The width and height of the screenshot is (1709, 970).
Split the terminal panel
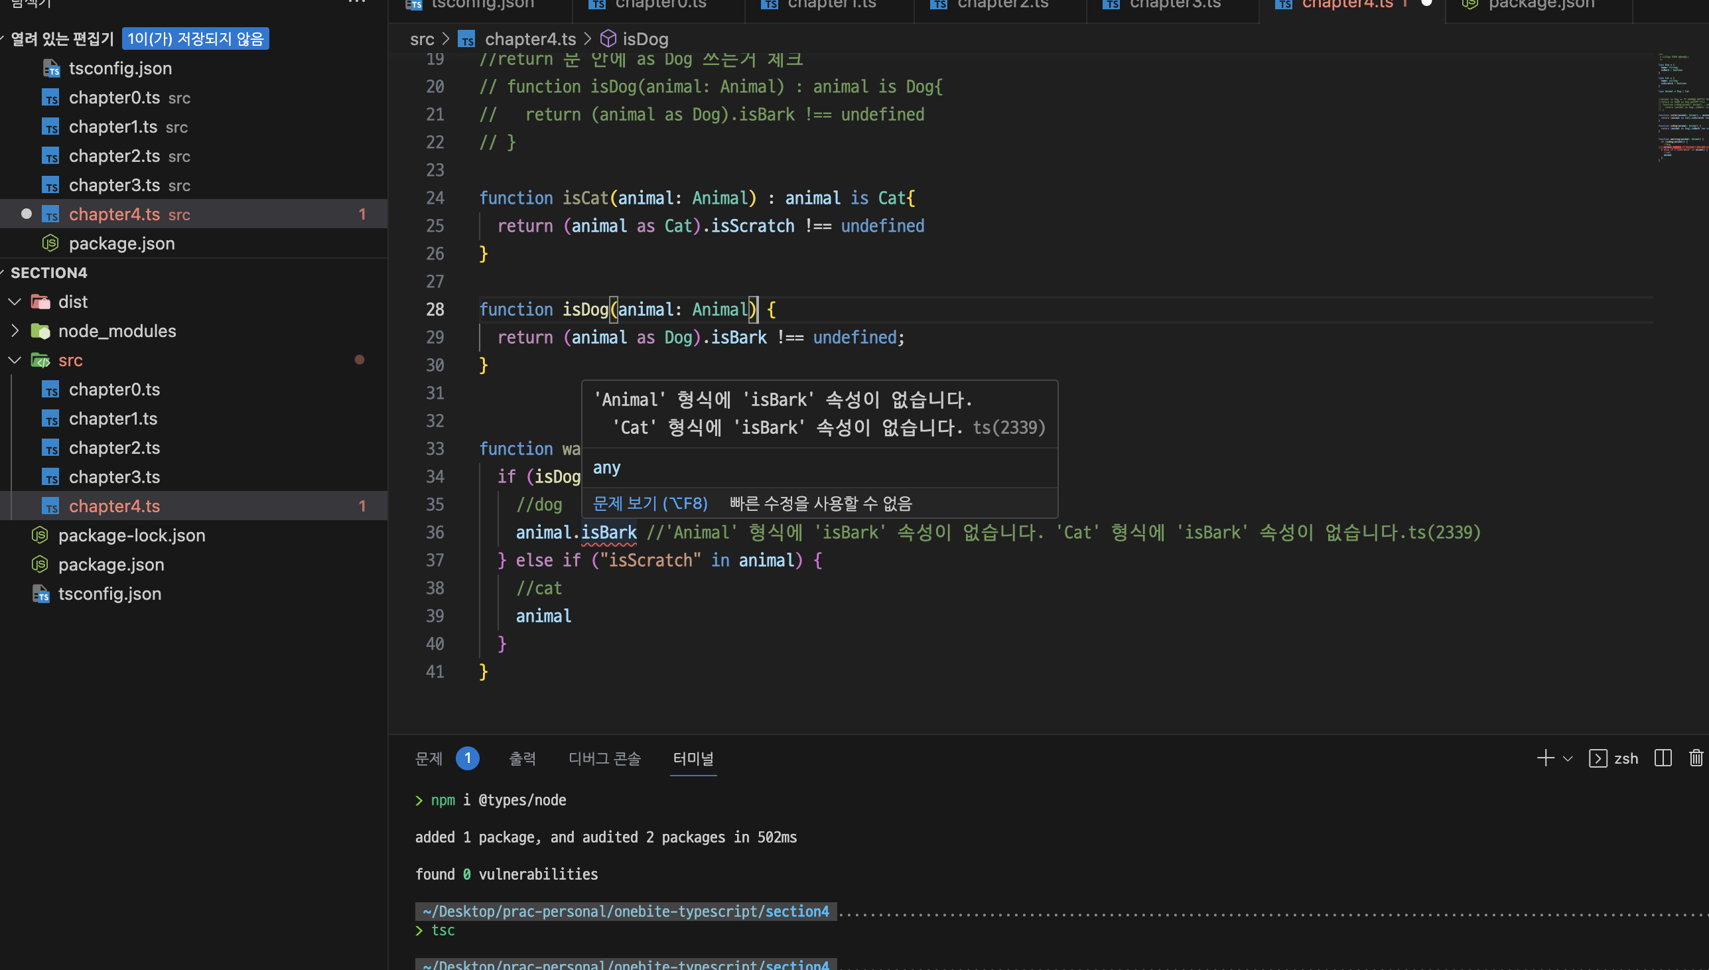coord(1663,758)
